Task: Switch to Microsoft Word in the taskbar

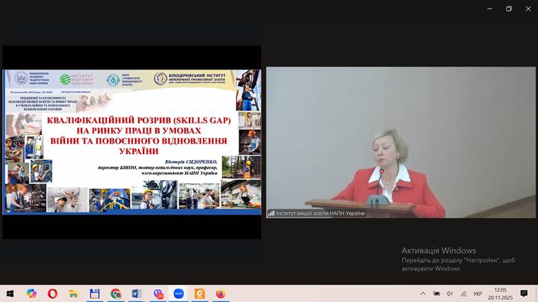Action: (x=137, y=294)
